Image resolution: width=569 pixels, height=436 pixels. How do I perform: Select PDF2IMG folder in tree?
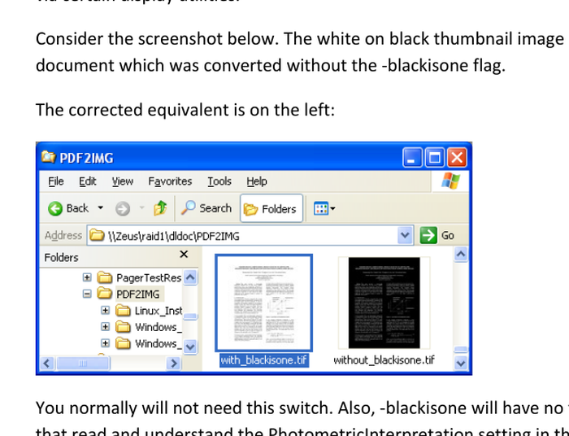(130, 294)
